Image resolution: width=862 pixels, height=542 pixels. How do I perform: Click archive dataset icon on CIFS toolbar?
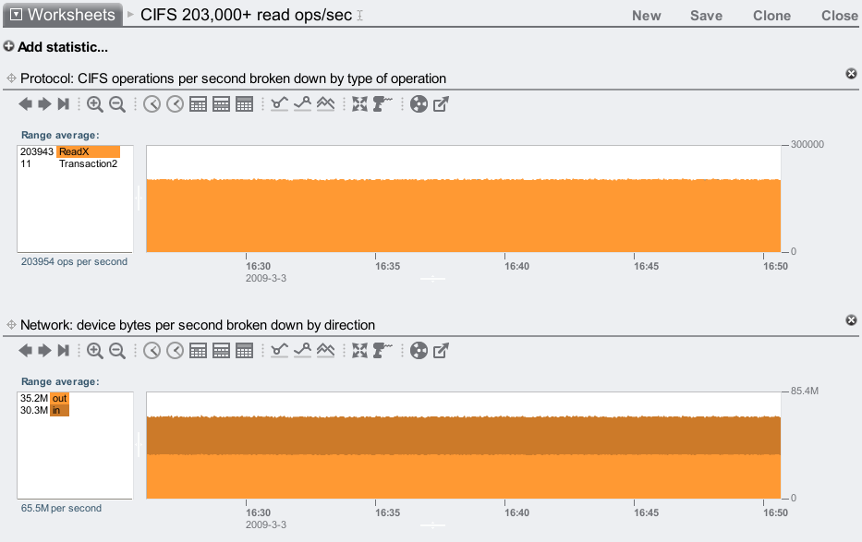coord(419,104)
